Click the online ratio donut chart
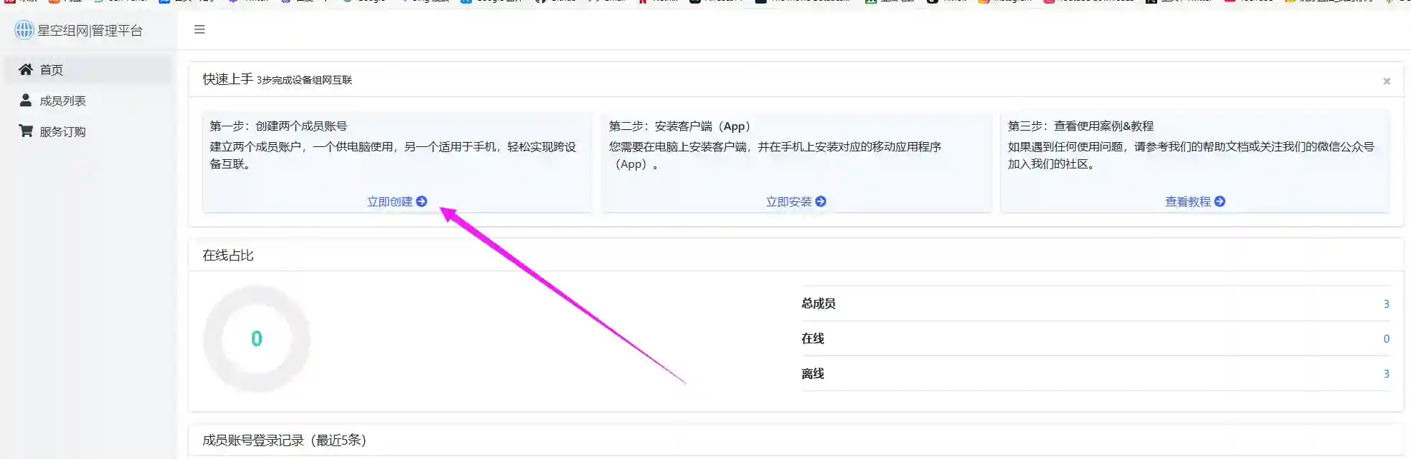This screenshot has height=459, width=1411. 257,339
